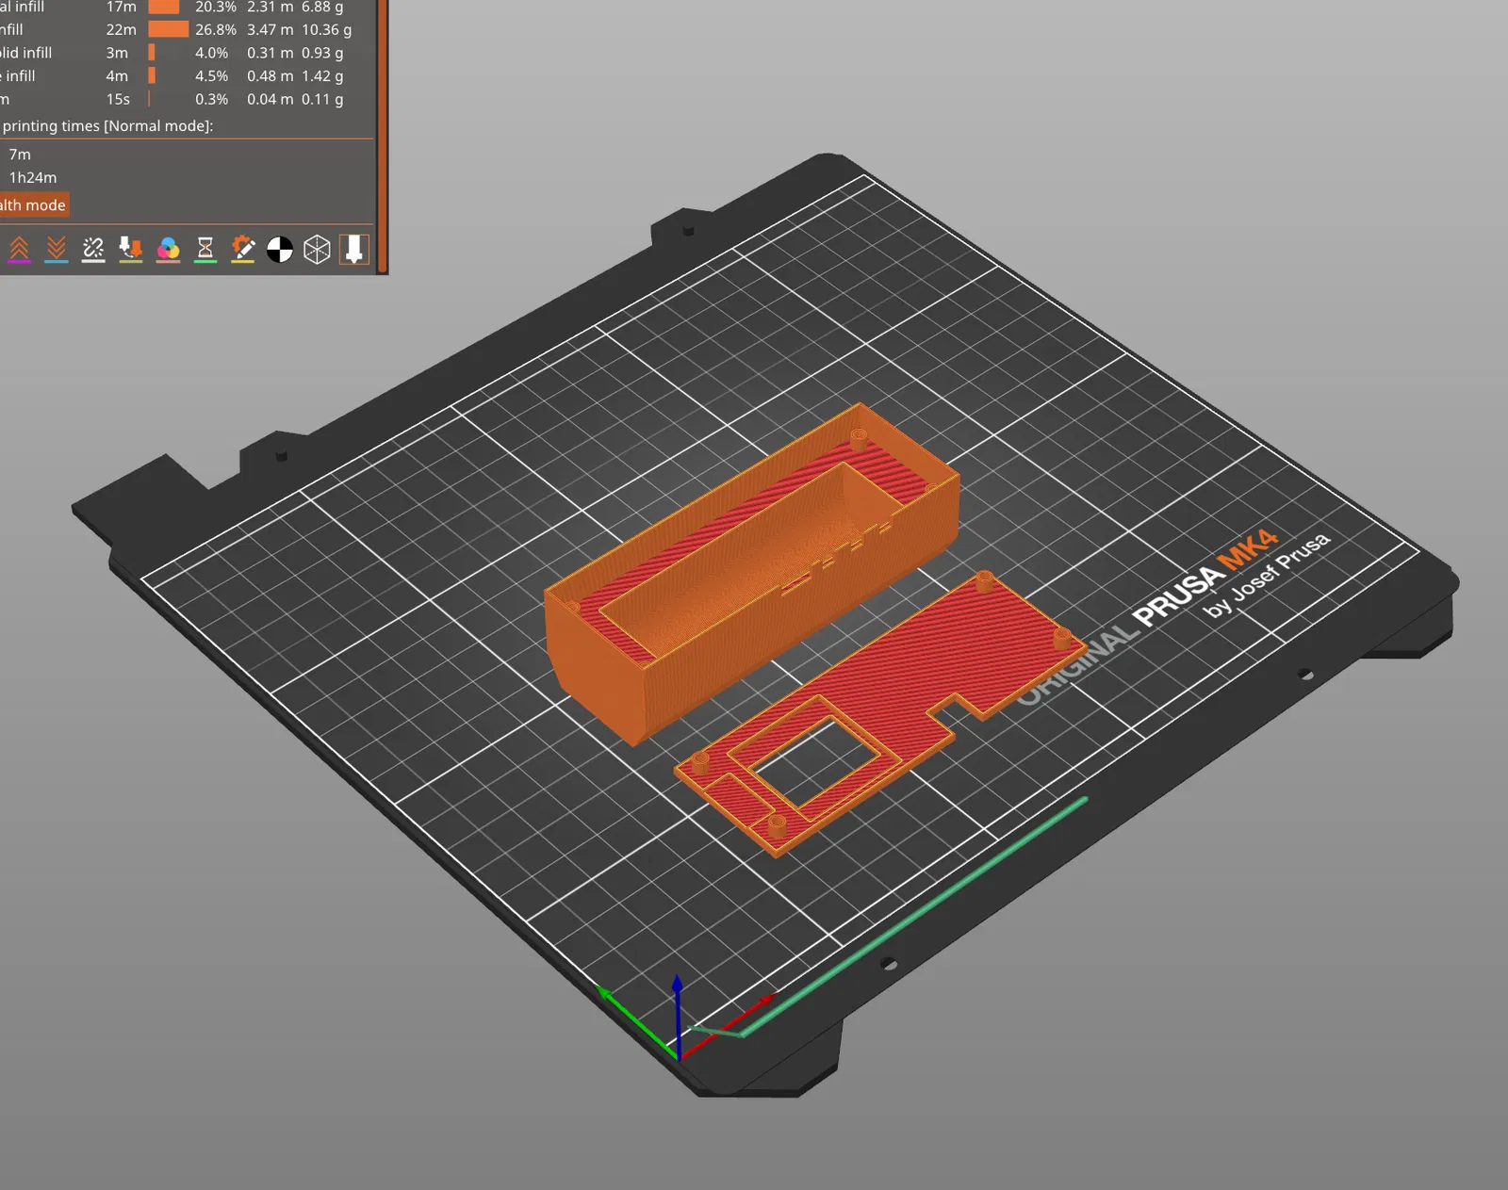This screenshot has height=1190, width=1508.
Task: Toggle Seams visibility (broken link icon)
Action: pyautogui.click(x=93, y=250)
